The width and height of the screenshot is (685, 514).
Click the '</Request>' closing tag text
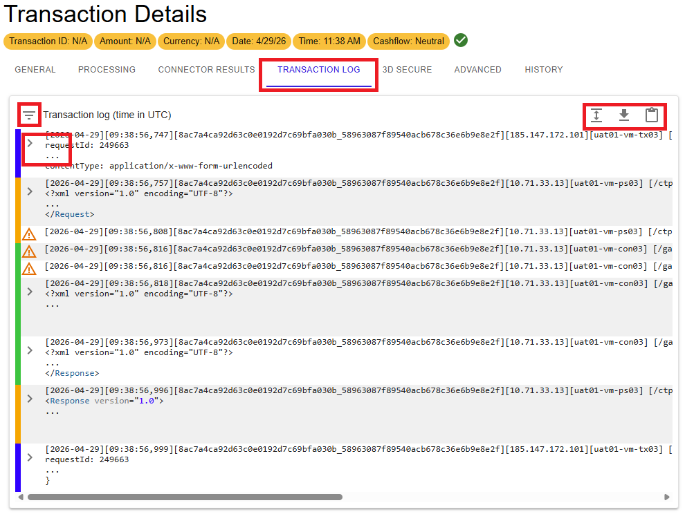coord(69,214)
